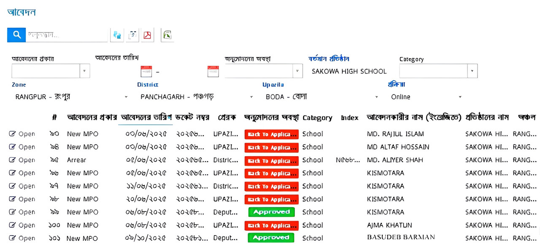Sort by প্রতিষ্ঠানের নাম column header
540x244 pixels.
click(487, 117)
